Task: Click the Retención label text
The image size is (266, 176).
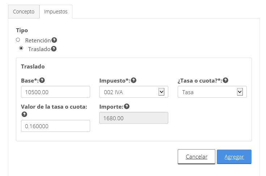Action: tap(38, 41)
